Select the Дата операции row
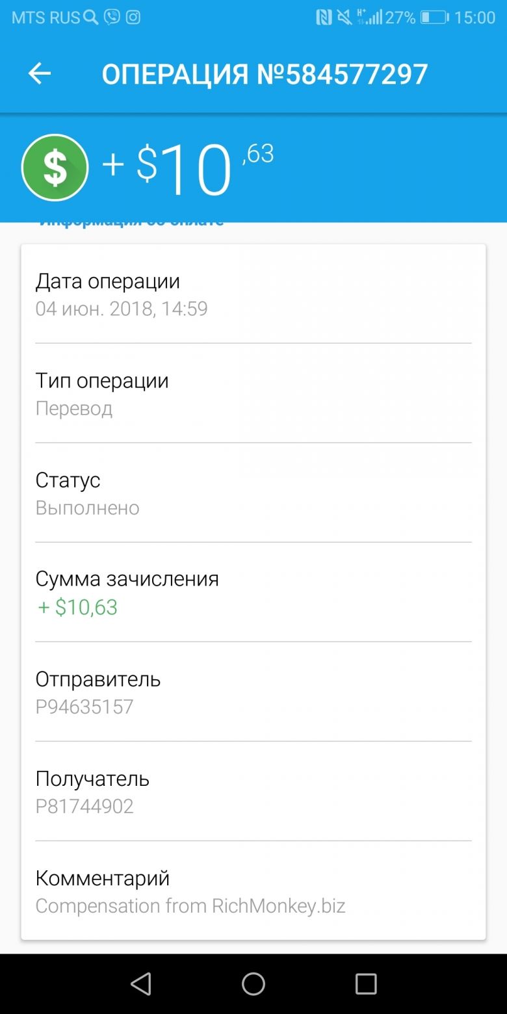The height and width of the screenshot is (1014, 507). tap(253, 294)
